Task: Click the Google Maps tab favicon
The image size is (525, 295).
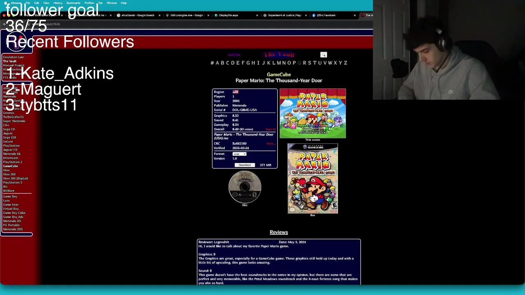Action: click(167, 15)
